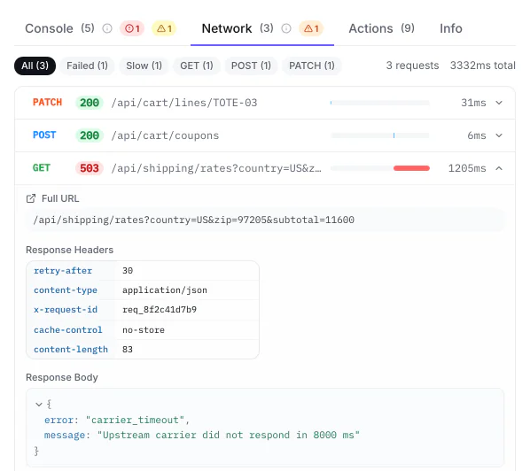
Task: Click the 1205ms duration value
Action: 467,168
